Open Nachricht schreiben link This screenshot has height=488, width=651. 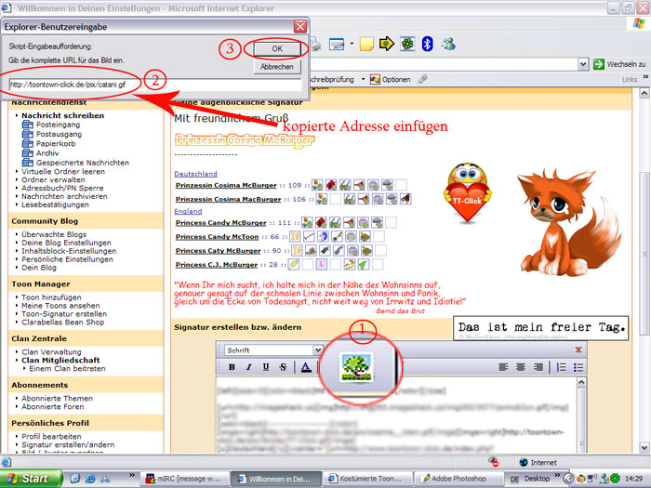tap(62, 115)
